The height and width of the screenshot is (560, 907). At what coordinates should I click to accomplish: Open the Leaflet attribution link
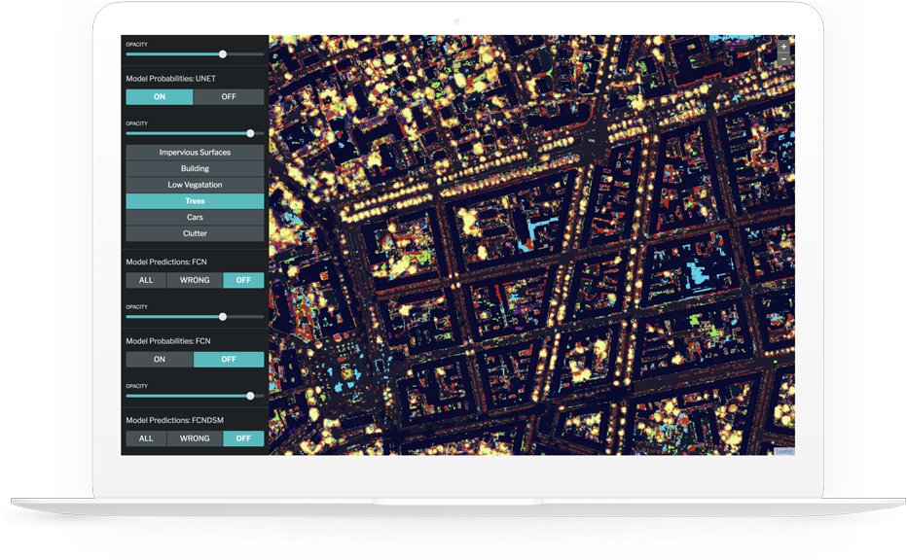784,452
